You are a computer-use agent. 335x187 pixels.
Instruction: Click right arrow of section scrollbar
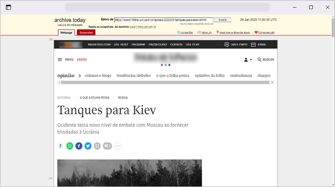pyautogui.click(x=272, y=82)
